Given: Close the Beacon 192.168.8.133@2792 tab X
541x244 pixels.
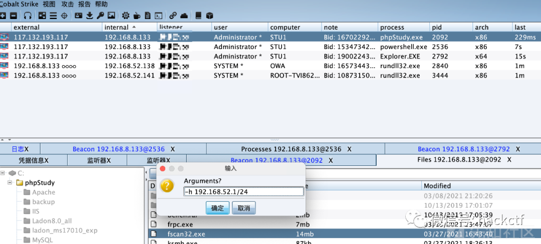Looking at the screenshot, I should coord(517,149).
